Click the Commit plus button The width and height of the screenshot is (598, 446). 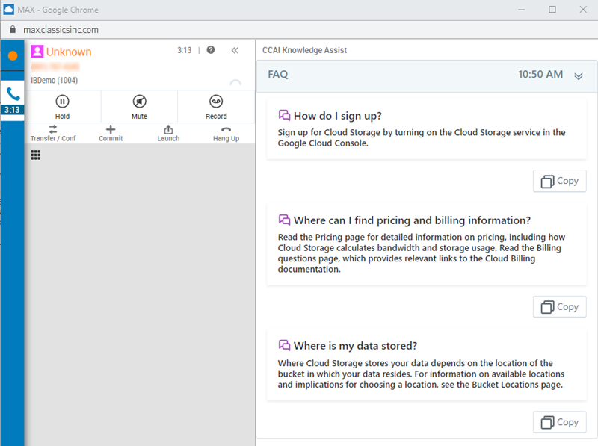(x=111, y=134)
